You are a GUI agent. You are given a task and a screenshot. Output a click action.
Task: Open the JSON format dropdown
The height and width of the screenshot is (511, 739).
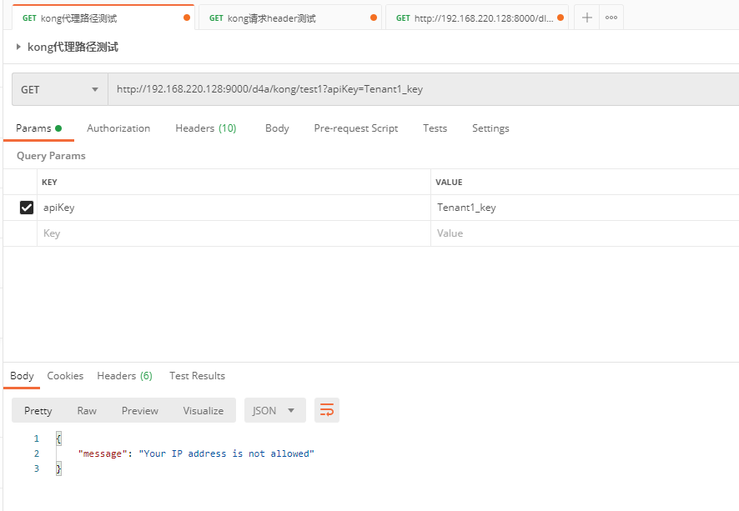coord(274,410)
